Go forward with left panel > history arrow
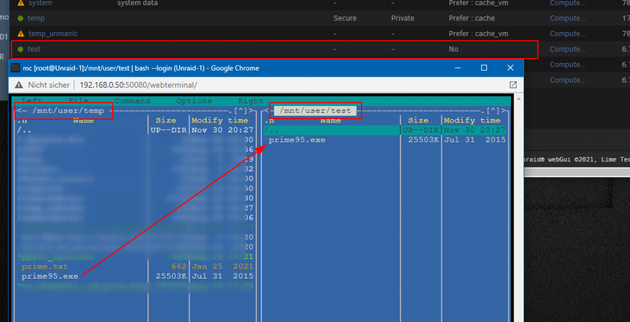The width and height of the screenshot is (630, 322). (251, 110)
